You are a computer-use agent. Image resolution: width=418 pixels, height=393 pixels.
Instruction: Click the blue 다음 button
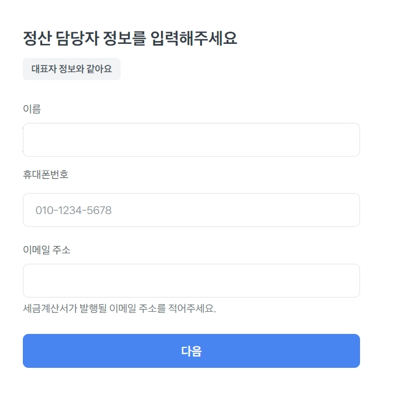pos(191,351)
